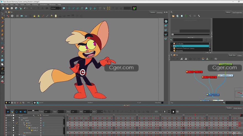Open the Default workspace dropdown
Screen dimensions: 243x136
(x=60, y=8)
